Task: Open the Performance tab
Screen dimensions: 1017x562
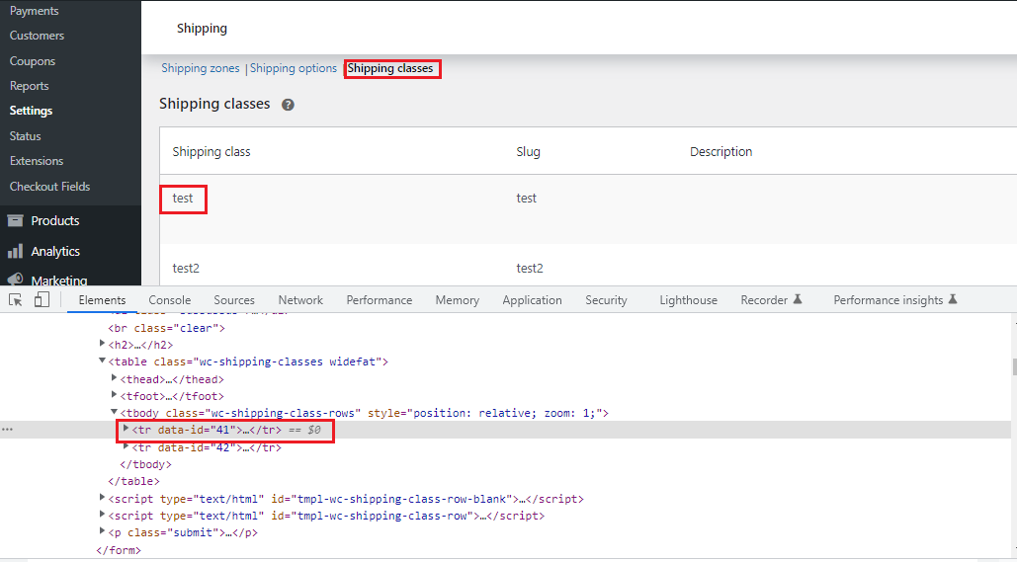Action: click(x=380, y=300)
